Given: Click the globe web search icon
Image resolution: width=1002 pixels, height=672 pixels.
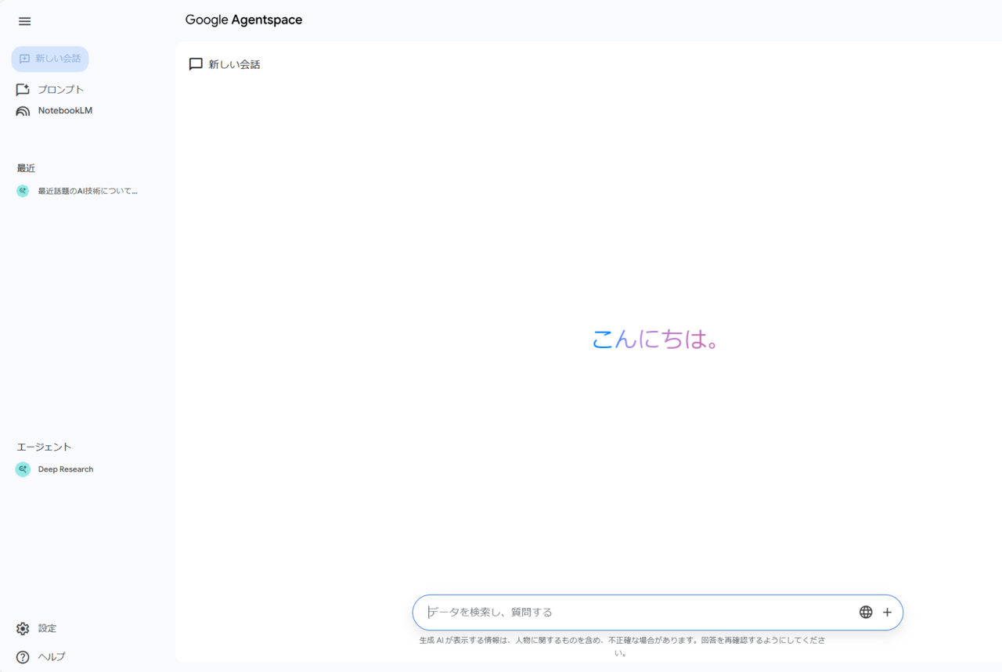Looking at the screenshot, I should (x=866, y=612).
